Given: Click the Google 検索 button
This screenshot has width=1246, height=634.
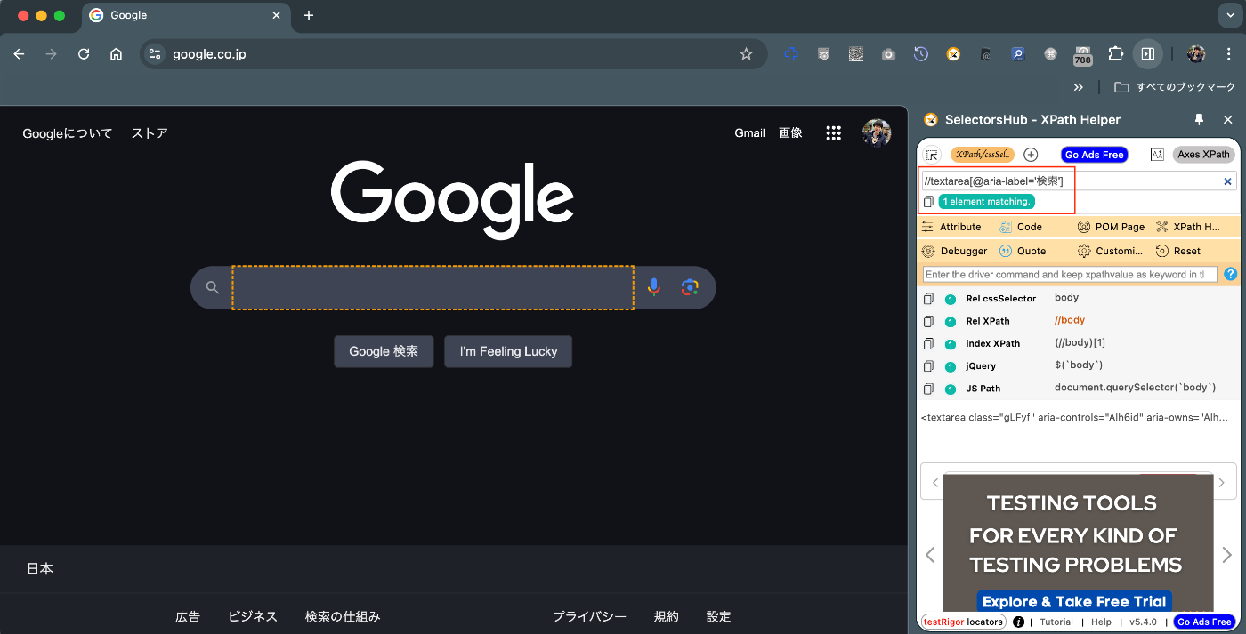Looking at the screenshot, I should 384,351.
